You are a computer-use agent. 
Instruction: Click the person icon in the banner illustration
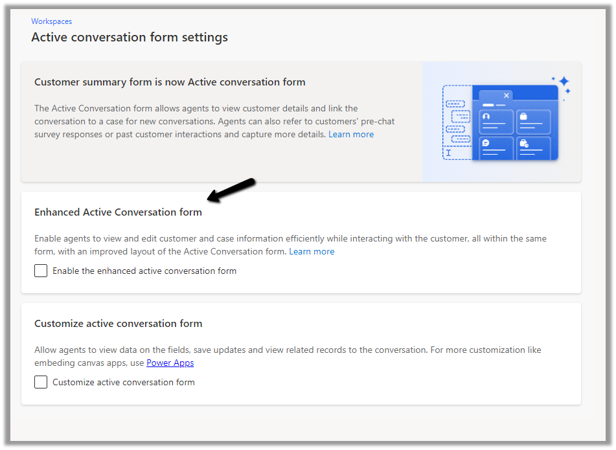(x=486, y=117)
